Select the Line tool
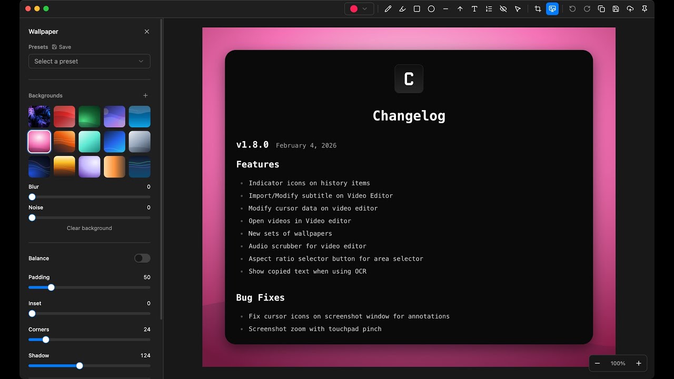Viewport: 674px width, 379px height. (445, 9)
